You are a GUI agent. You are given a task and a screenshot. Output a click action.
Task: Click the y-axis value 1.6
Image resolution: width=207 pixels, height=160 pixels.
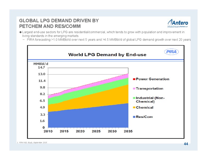click(x=42, y=121)
